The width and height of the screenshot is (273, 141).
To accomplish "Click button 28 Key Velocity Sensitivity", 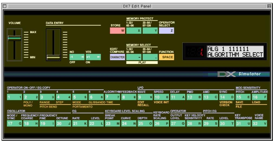I will pos(194,123).
